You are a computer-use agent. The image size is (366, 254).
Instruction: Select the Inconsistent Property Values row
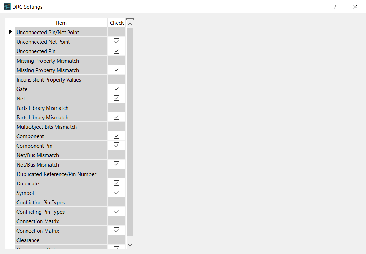coord(70,79)
